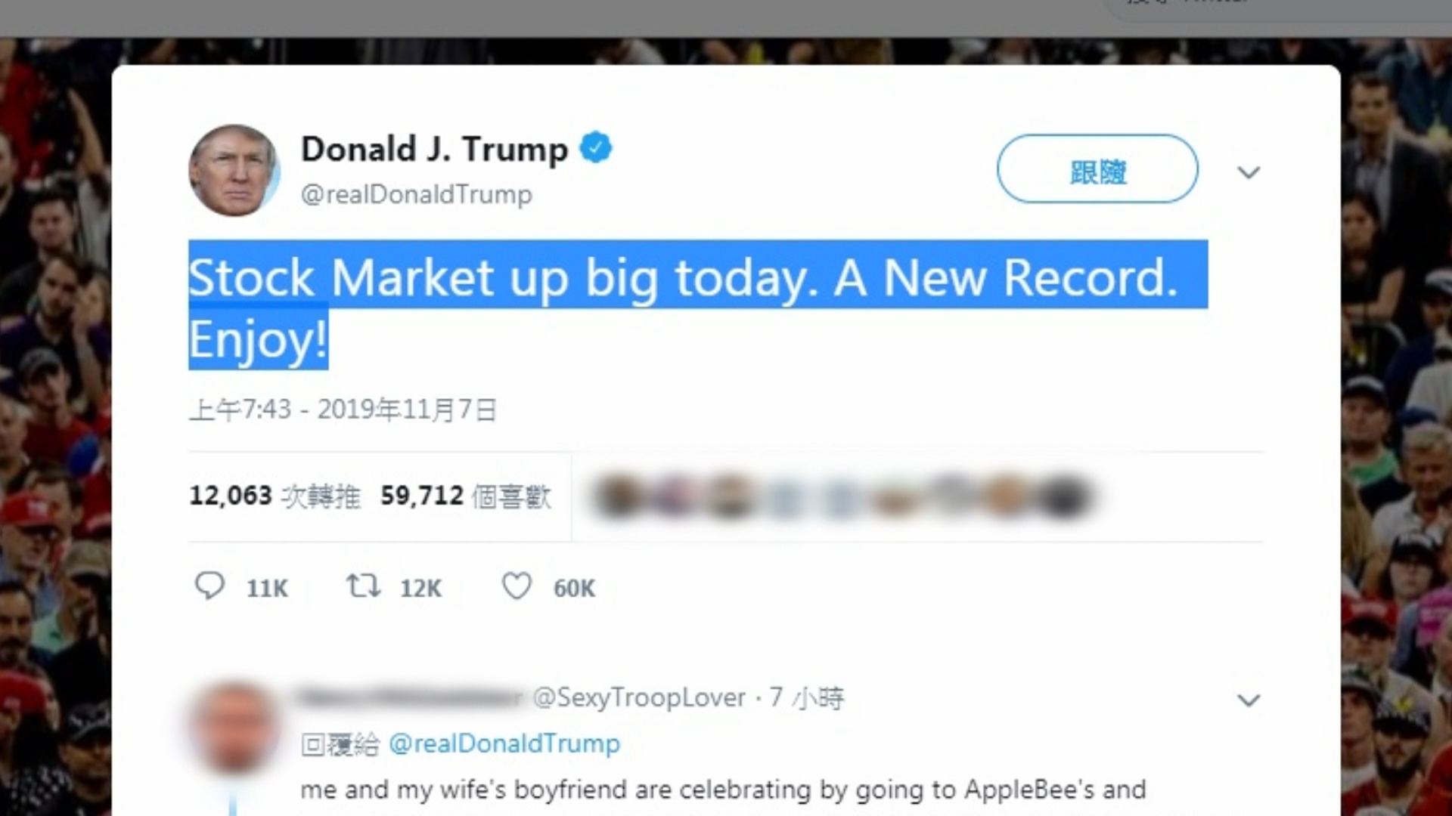Click the 11K replies count
Screen dimensions: 1452x816
click(x=267, y=588)
